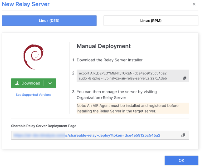Open the See Supported Versions link
The image size is (202, 168).
pyautogui.click(x=33, y=95)
